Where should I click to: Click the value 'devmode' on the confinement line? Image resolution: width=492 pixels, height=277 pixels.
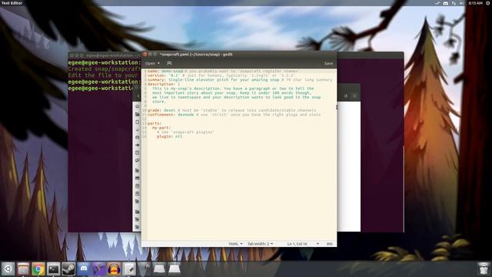[x=185, y=115]
